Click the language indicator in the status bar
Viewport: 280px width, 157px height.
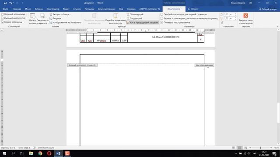pos(46,148)
